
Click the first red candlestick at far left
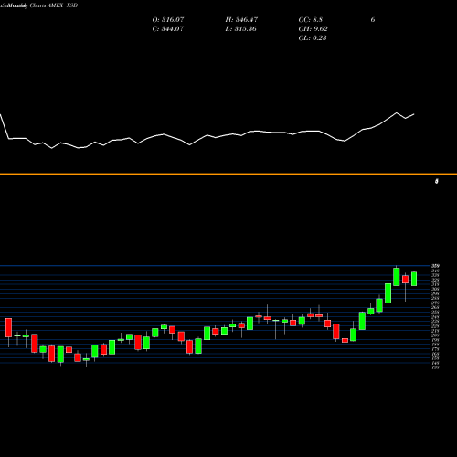[x=8, y=327]
